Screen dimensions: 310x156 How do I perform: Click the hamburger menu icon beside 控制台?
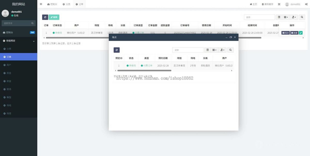point(41,4)
